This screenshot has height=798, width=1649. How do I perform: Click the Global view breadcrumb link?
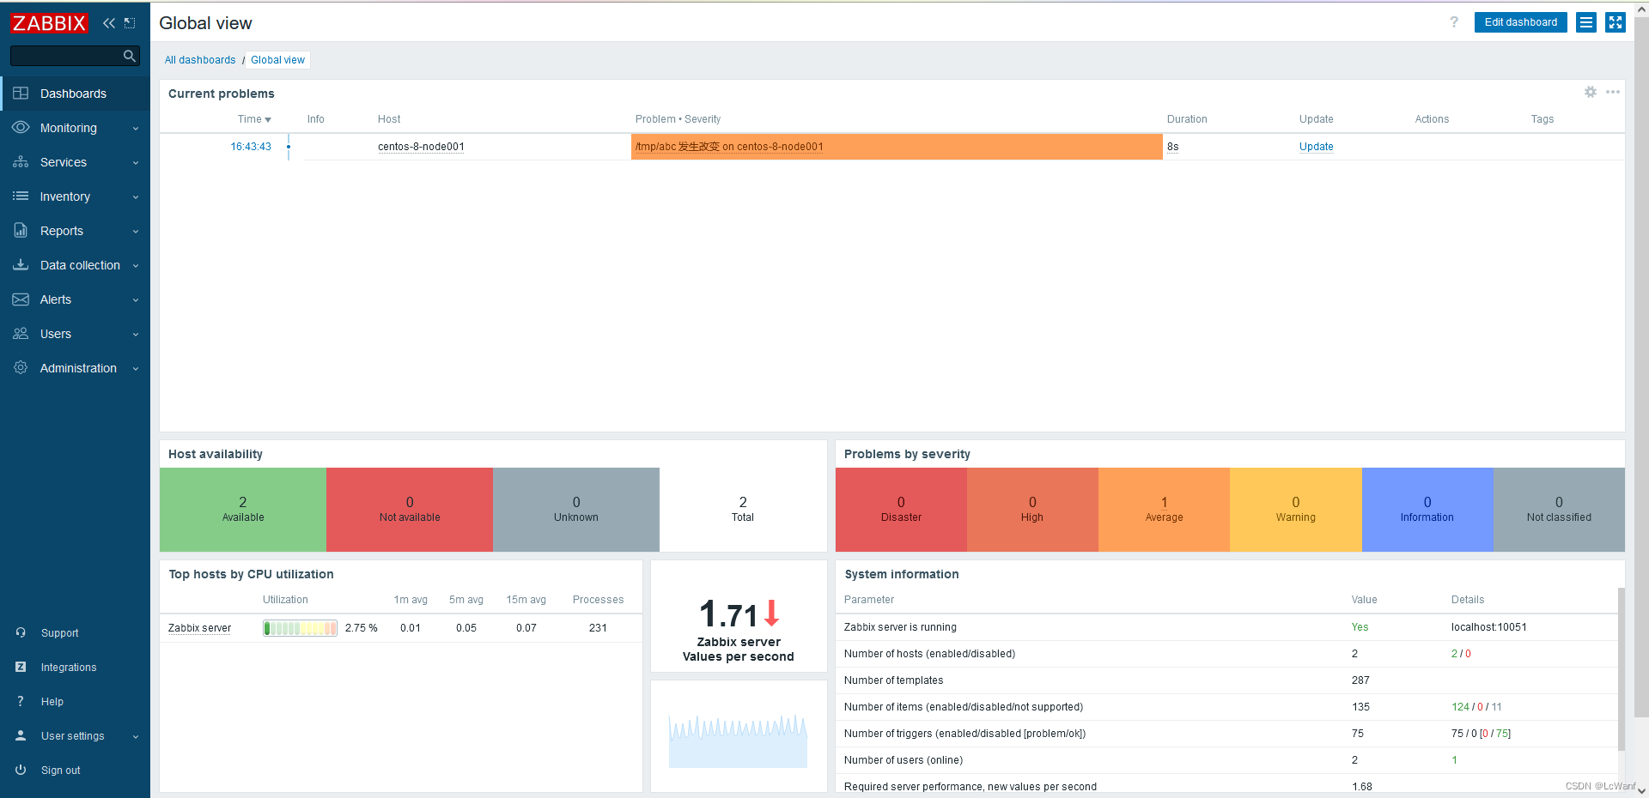pos(277,60)
